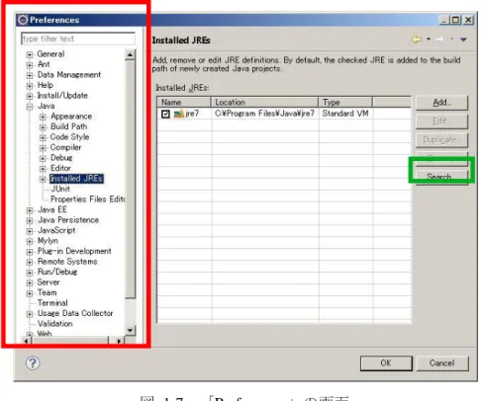Viewport: 481px width, 401px height.
Task: Expand the General tree node
Action: [x=30, y=54]
